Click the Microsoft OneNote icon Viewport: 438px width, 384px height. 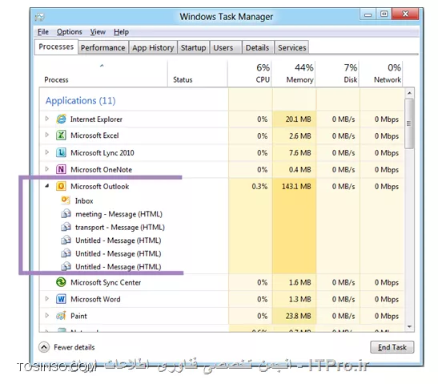61,169
